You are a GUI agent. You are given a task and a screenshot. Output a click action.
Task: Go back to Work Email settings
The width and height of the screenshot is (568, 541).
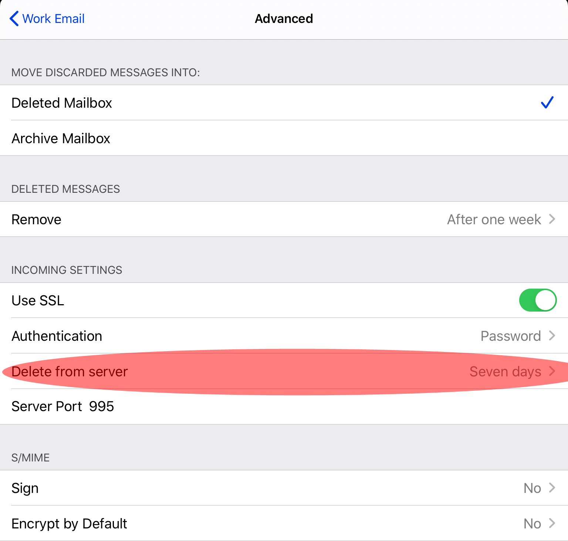47,19
